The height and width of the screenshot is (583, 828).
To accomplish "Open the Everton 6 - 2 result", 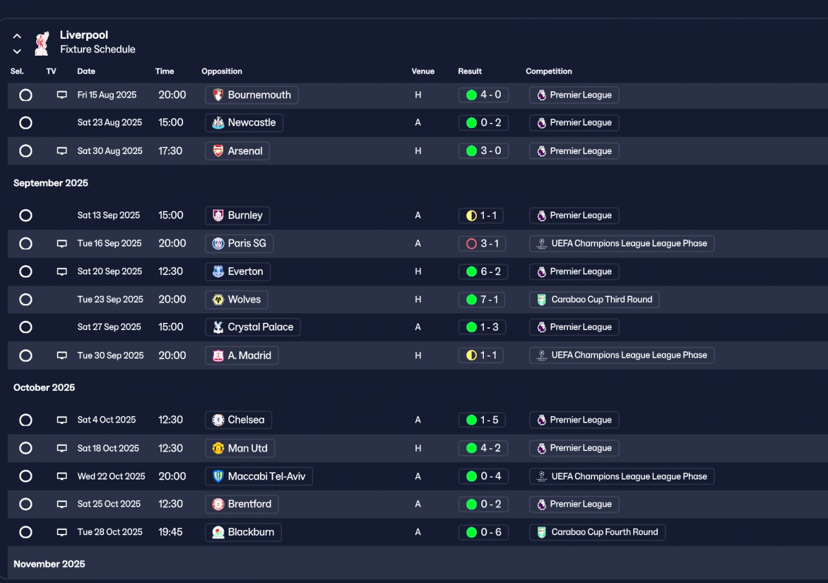I will [x=483, y=272].
